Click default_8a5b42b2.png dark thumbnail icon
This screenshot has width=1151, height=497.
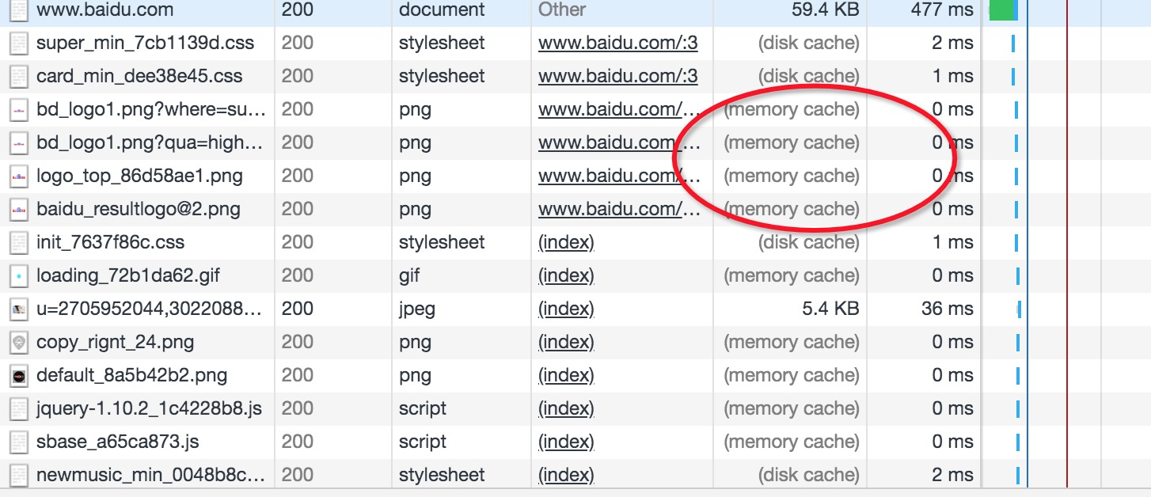point(19,375)
